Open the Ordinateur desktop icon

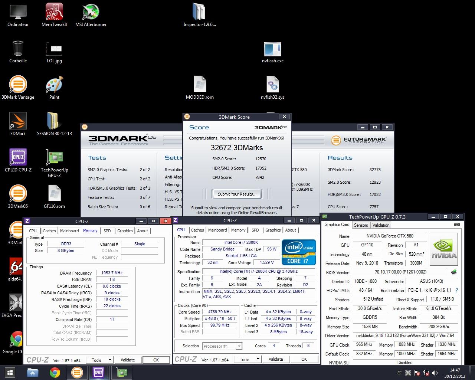pyautogui.click(x=18, y=15)
